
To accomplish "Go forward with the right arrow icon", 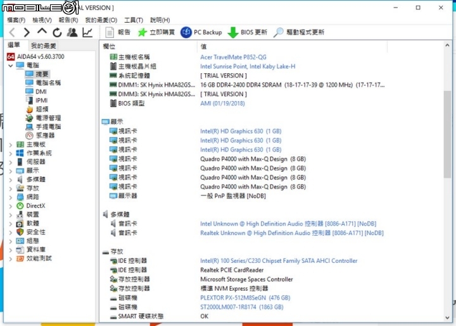I will (x=27, y=32).
